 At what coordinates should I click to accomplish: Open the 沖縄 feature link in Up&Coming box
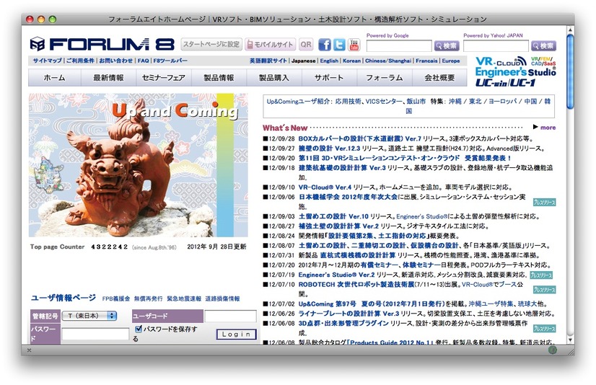click(x=455, y=102)
